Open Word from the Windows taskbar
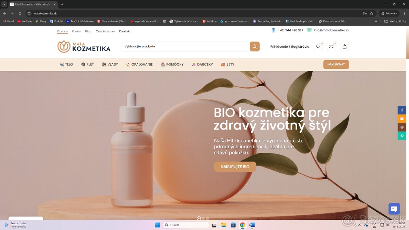 click(x=252, y=225)
